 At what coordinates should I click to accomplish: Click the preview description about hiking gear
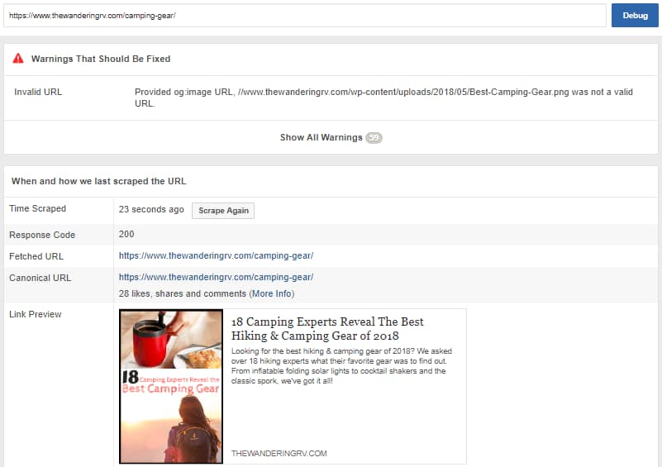coord(341,365)
